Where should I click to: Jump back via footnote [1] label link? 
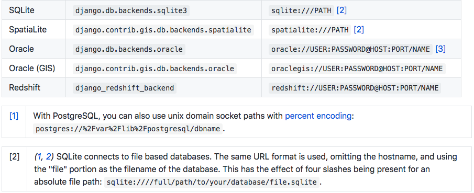click(x=14, y=116)
